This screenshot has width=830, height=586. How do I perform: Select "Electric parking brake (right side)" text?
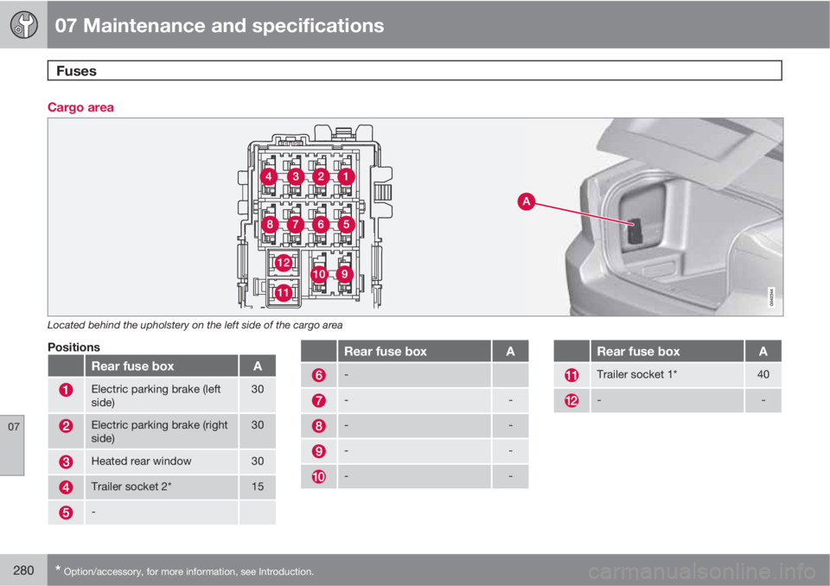tap(159, 431)
